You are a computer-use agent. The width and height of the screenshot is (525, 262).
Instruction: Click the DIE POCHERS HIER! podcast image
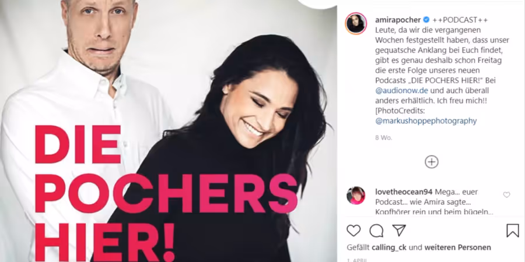[x=169, y=131]
